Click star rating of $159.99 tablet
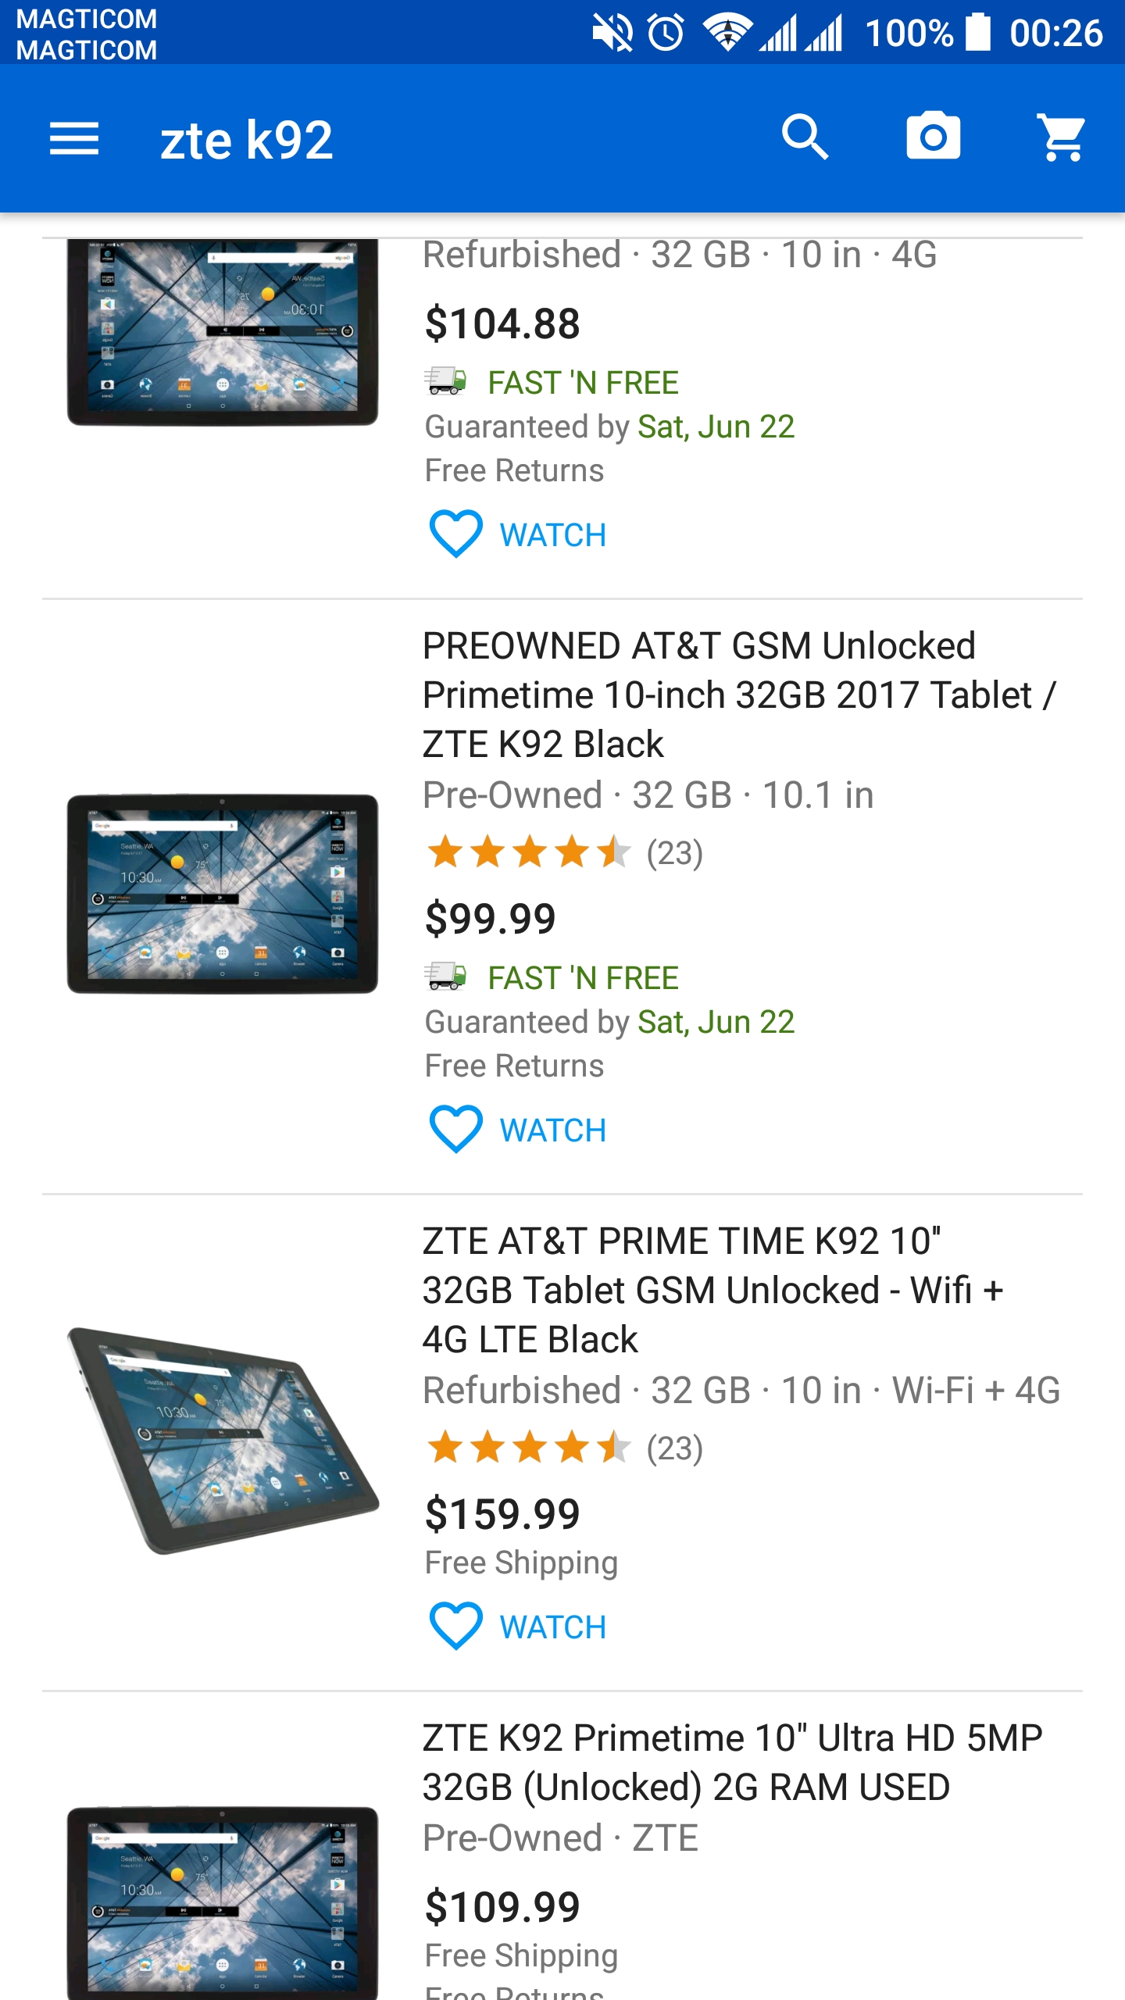This screenshot has height=2000, width=1125. point(529,1448)
